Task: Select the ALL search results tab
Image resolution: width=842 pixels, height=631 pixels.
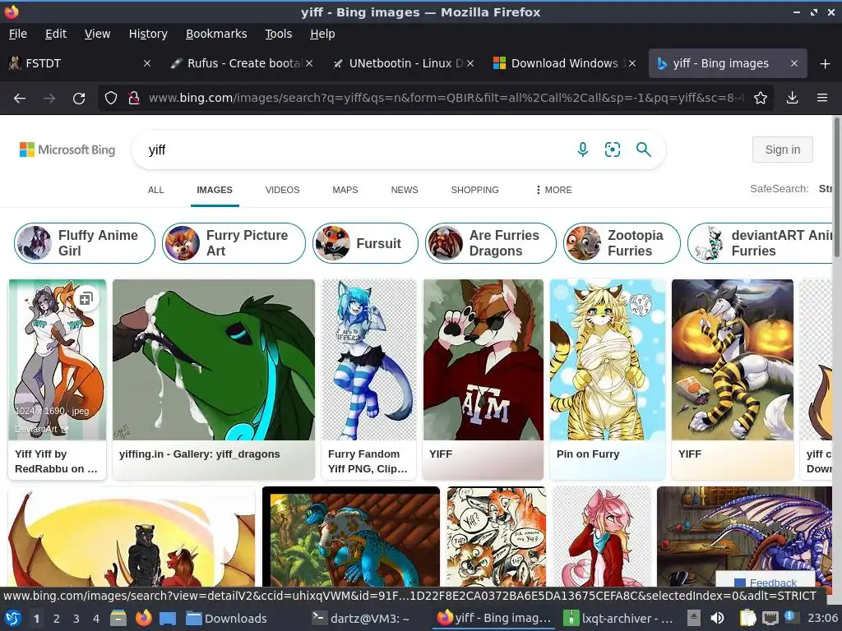Action: 155,190
